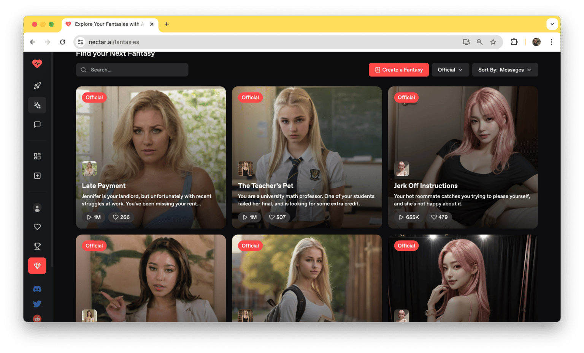Viewport: 584px width, 353px height.
Task: Select the sparkle Fantasies sidebar icon
Action: [x=37, y=105]
